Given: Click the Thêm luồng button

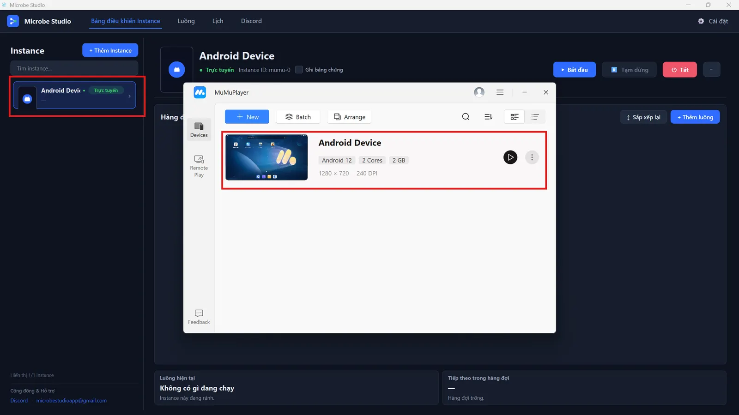Looking at the screenshot, I should click(x=695, y=117).
